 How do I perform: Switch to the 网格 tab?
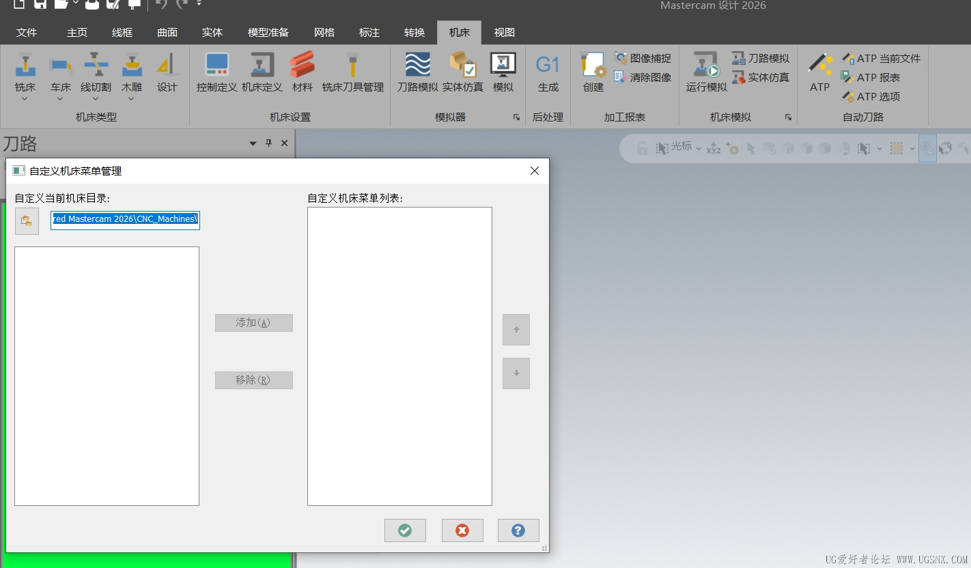[x=324, y=32]
